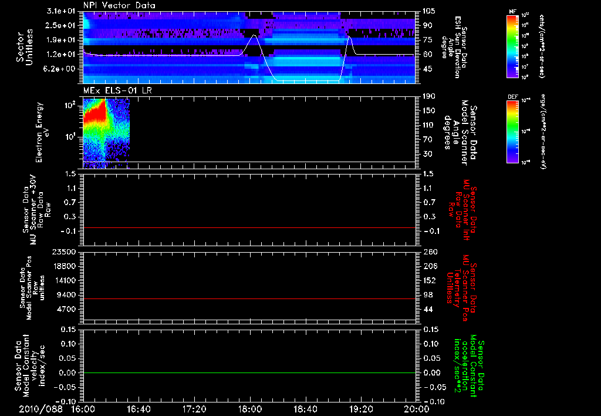Click the 16:00 time axis label

pos(83,409)
